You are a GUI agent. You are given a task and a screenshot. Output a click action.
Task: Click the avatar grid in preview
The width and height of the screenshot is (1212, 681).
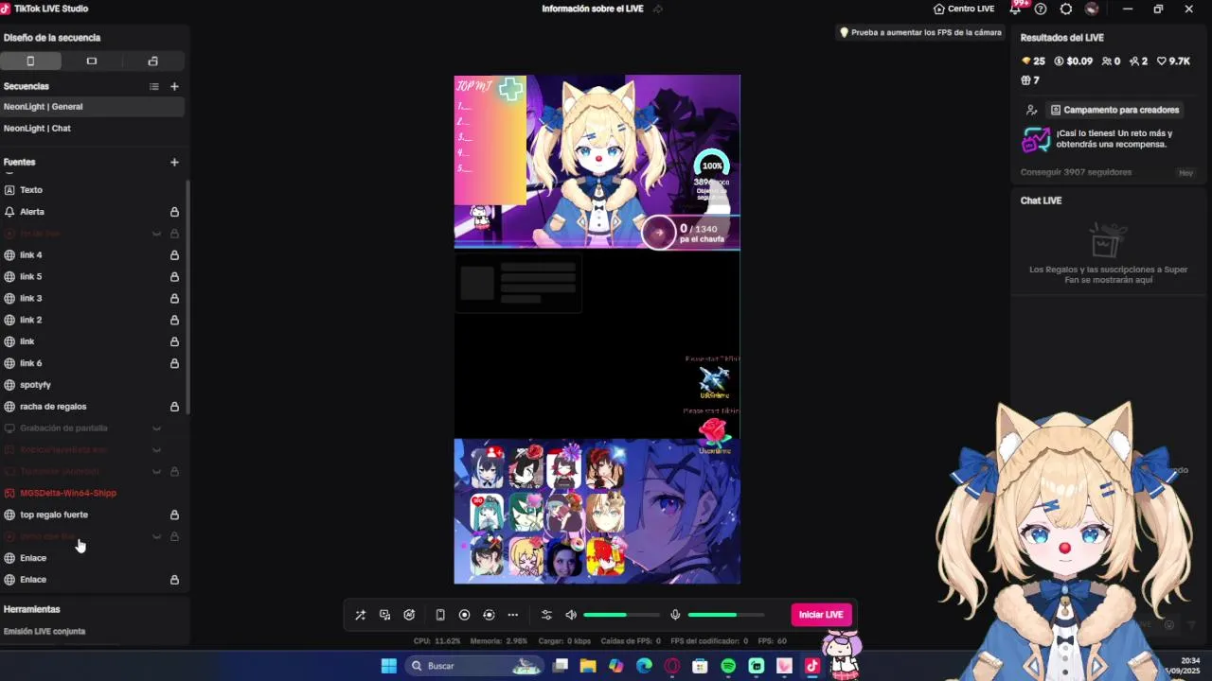pos(547,511)
